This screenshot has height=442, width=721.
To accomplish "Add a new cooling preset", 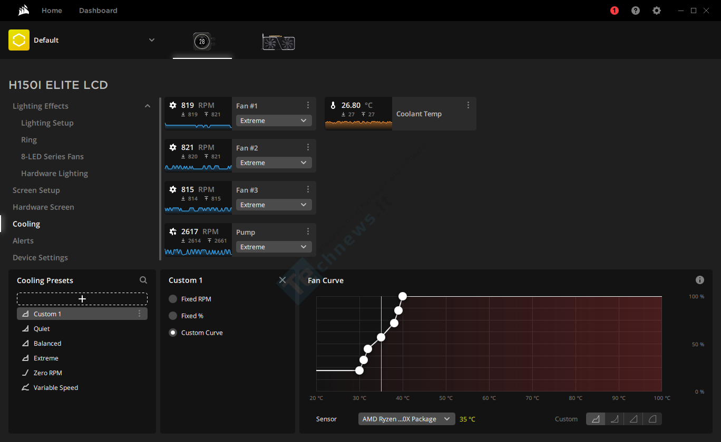I will point(82,299).
